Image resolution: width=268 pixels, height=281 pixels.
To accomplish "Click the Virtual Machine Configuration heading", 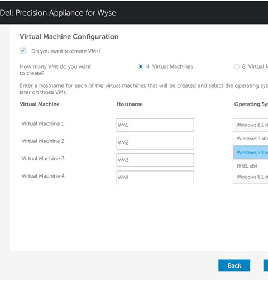I will point(69,37).
